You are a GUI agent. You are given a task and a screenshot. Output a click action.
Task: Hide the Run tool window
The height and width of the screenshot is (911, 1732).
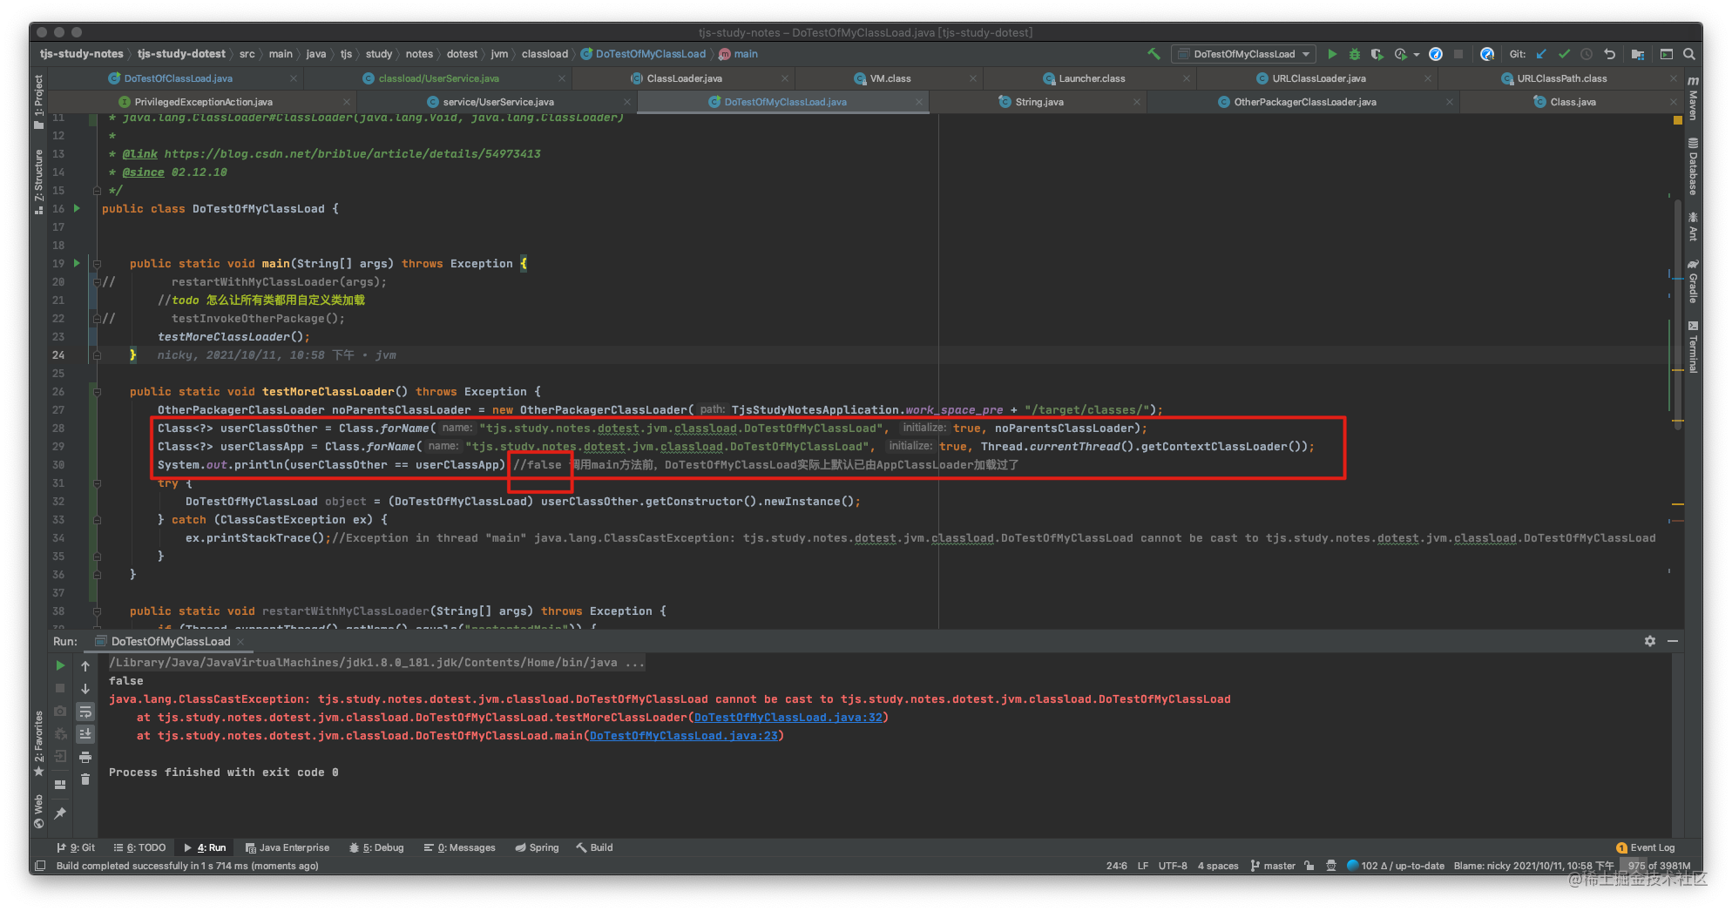[1673, 641]
